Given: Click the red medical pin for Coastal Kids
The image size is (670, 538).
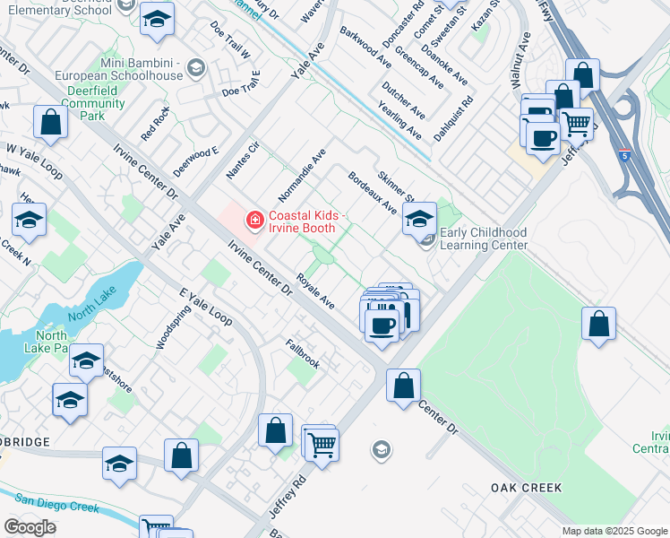Looking at the screenshot, I should (x=254, y=221).
